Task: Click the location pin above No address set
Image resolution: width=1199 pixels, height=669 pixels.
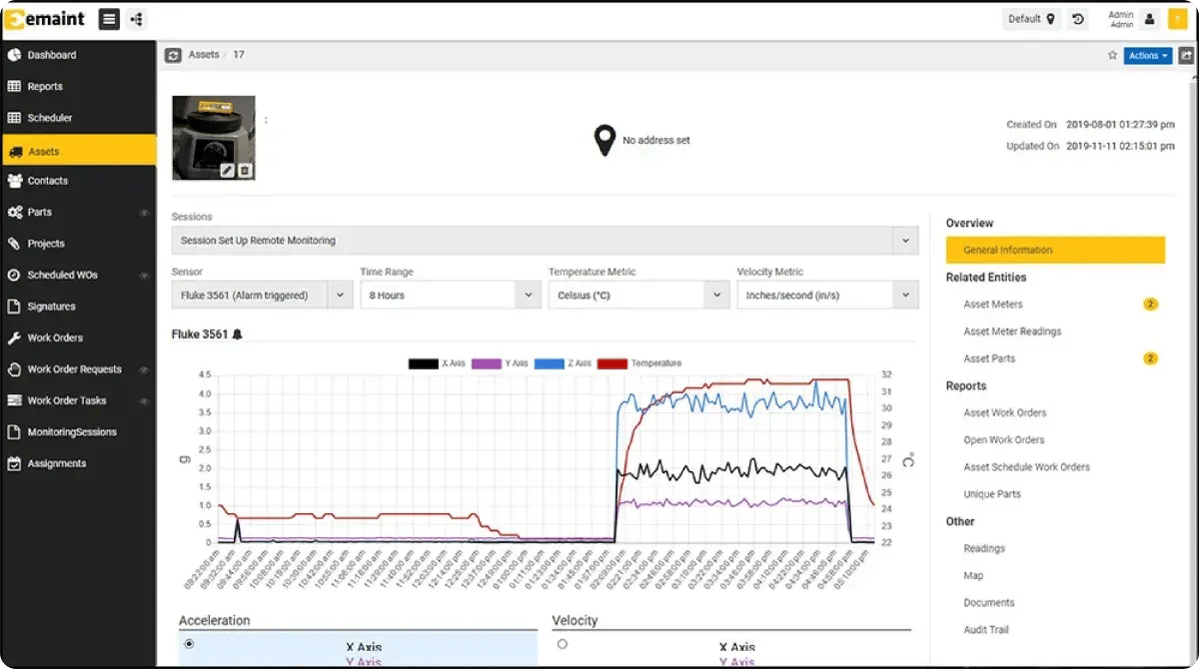Action: [x=603, y=141]
